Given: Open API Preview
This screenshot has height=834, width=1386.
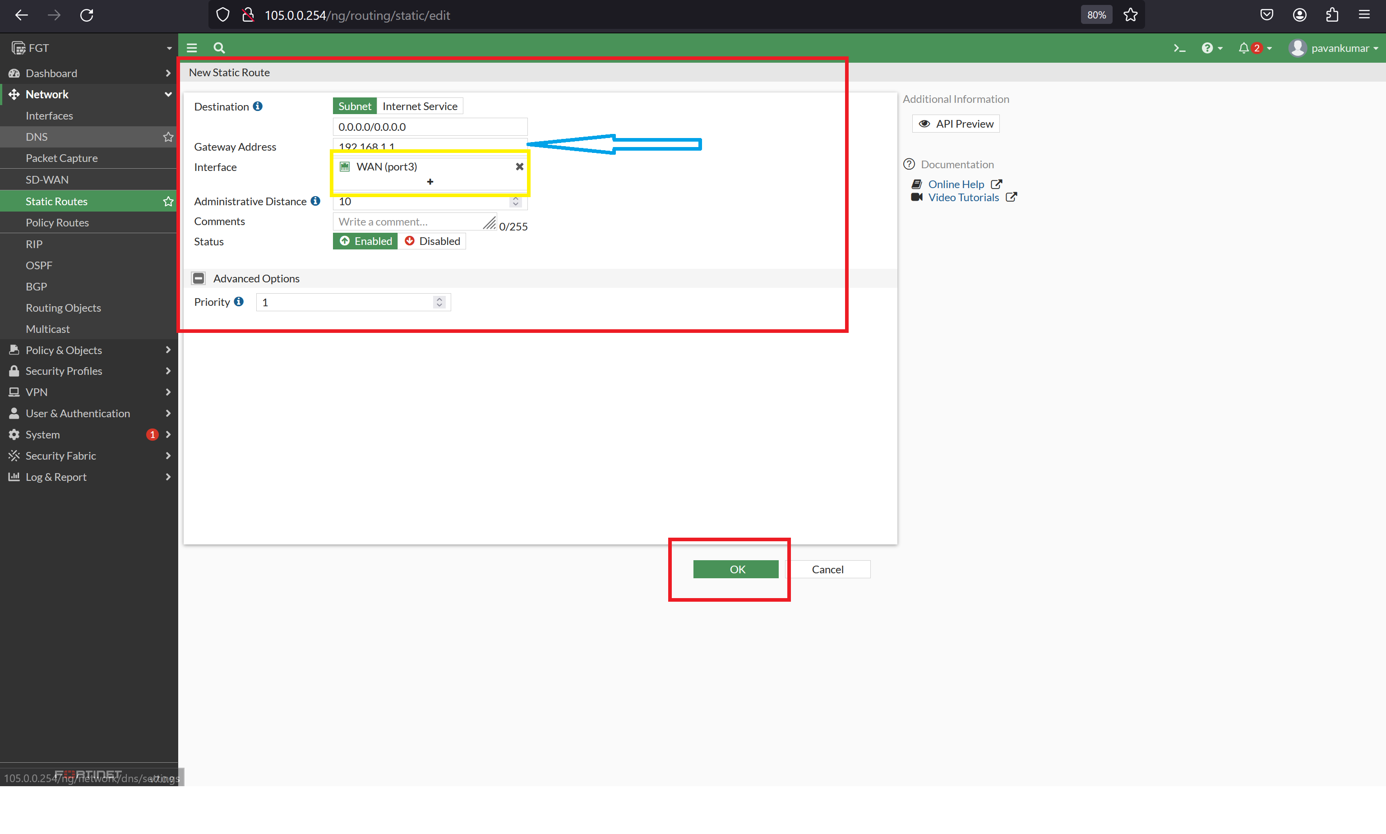Looking at the screenshot, I should [x=955, y=123].
